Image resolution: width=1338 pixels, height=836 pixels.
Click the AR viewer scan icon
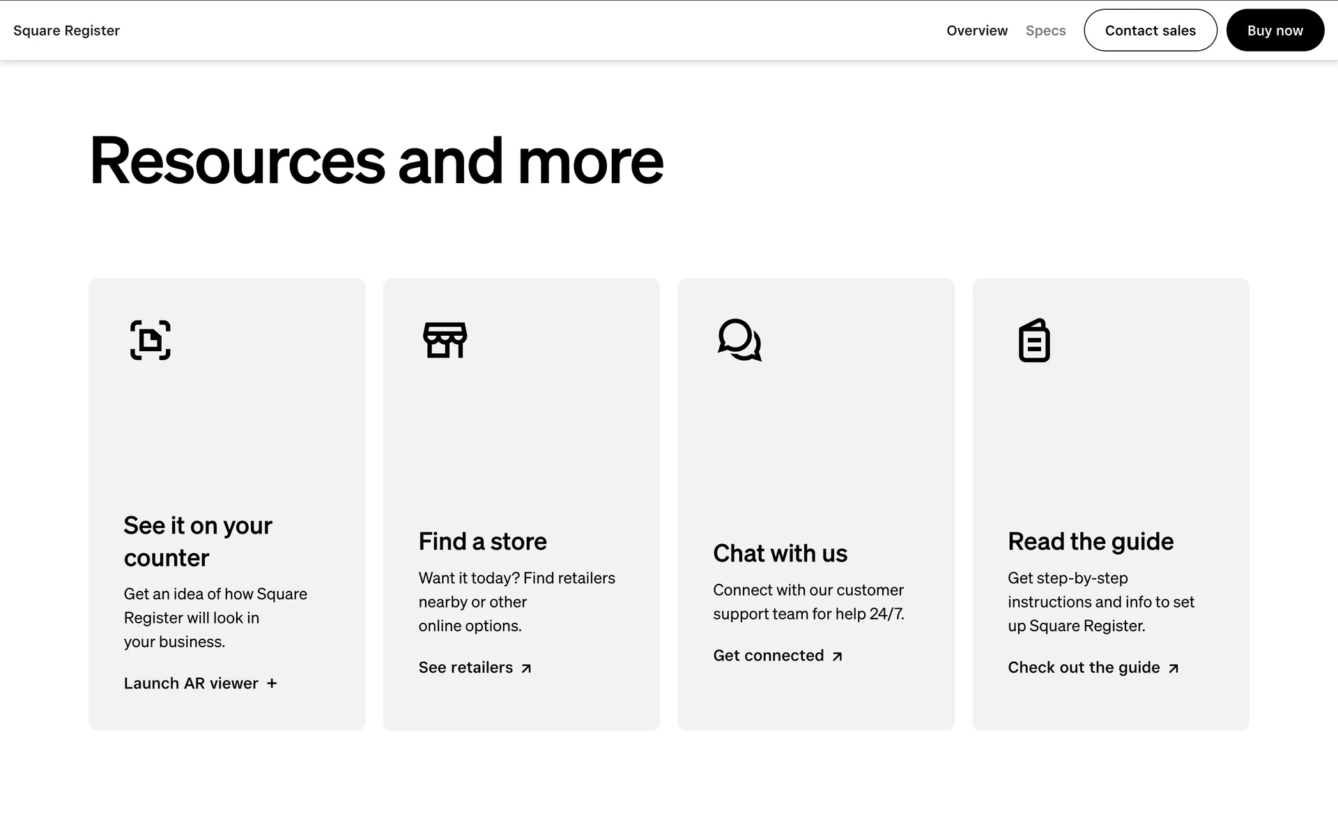(x=151, y=340)
